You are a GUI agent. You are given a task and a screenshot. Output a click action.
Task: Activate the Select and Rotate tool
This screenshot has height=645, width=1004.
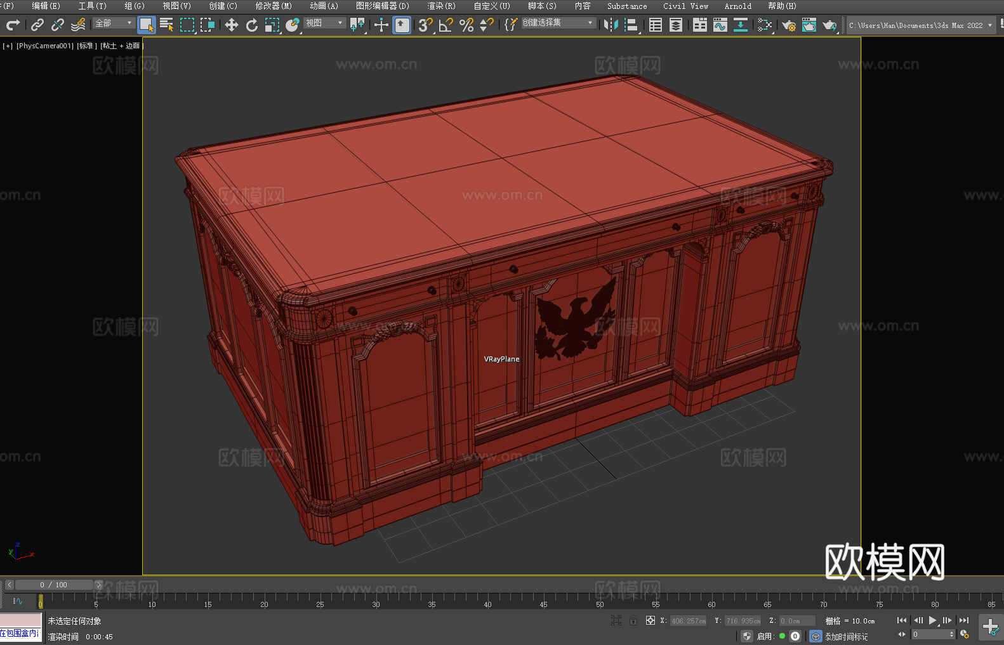point(252,25)
